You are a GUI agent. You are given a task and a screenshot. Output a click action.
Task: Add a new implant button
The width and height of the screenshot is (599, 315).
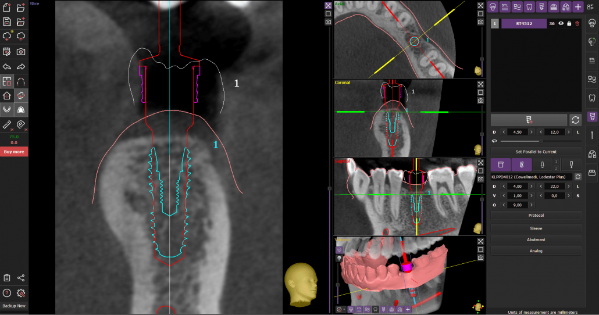[529, 120]
